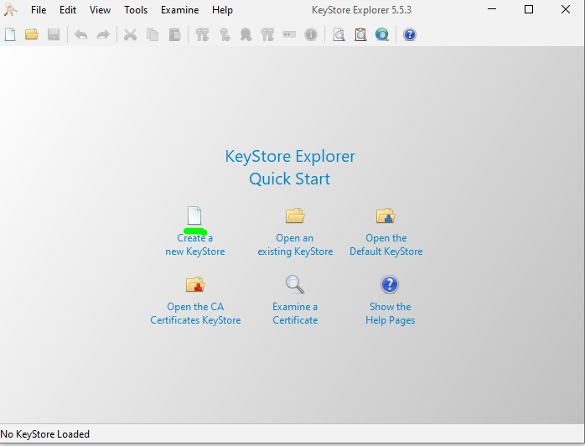
Task: Click the Open KeyStore folder toolbar icon
Action: click(32, 34)
